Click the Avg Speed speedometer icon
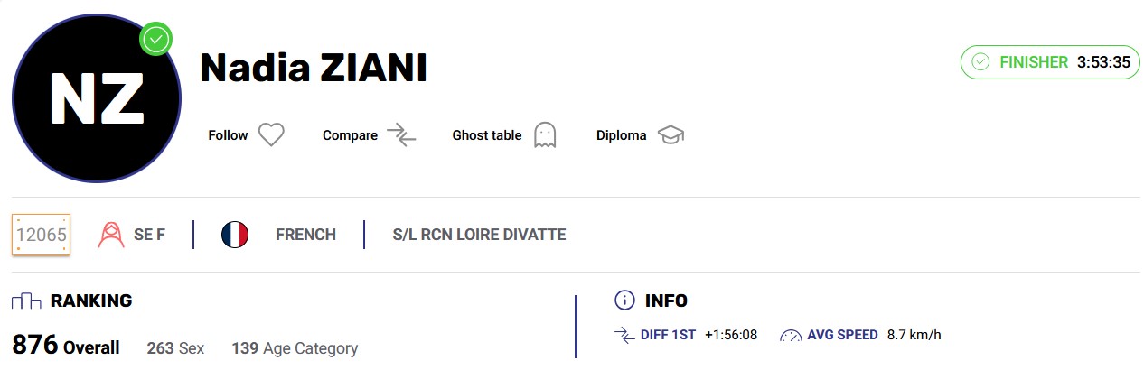Image resolution: width=1144 pixels, height=370 pixels. click(791, 335)
